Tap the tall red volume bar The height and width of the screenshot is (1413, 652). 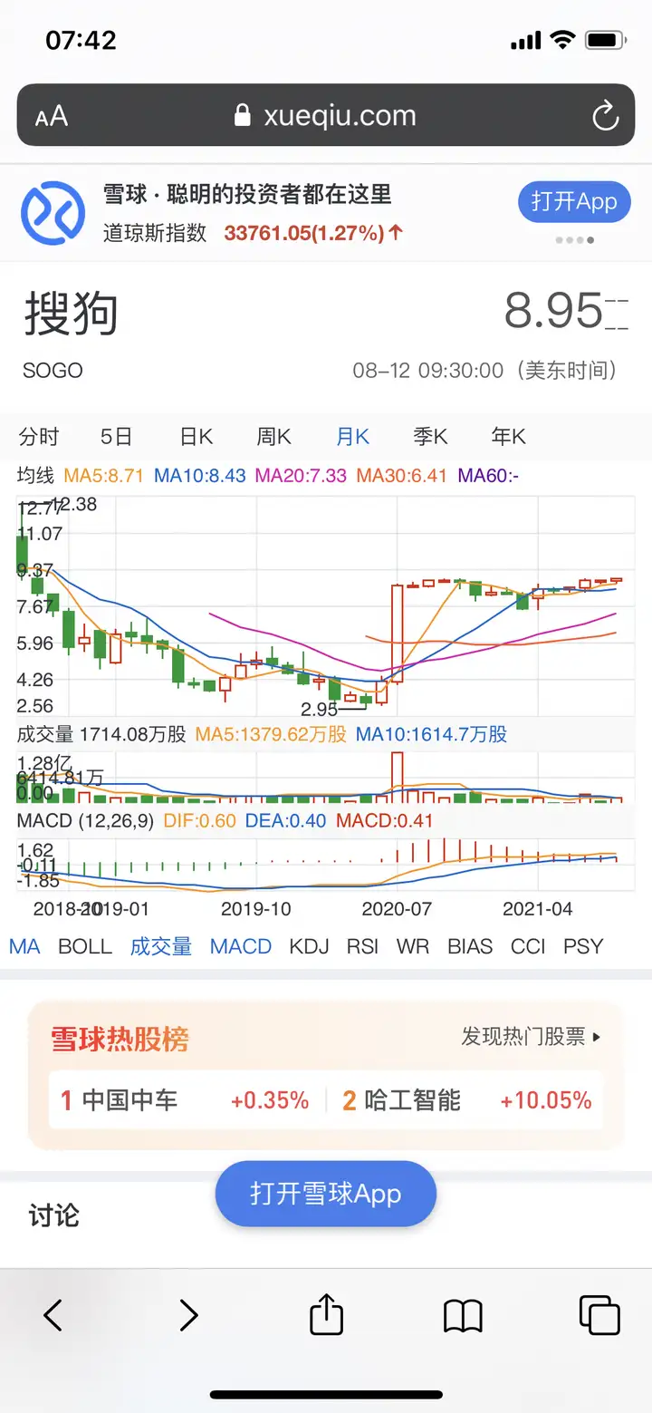pyautogui.click(x=397, y=777)
